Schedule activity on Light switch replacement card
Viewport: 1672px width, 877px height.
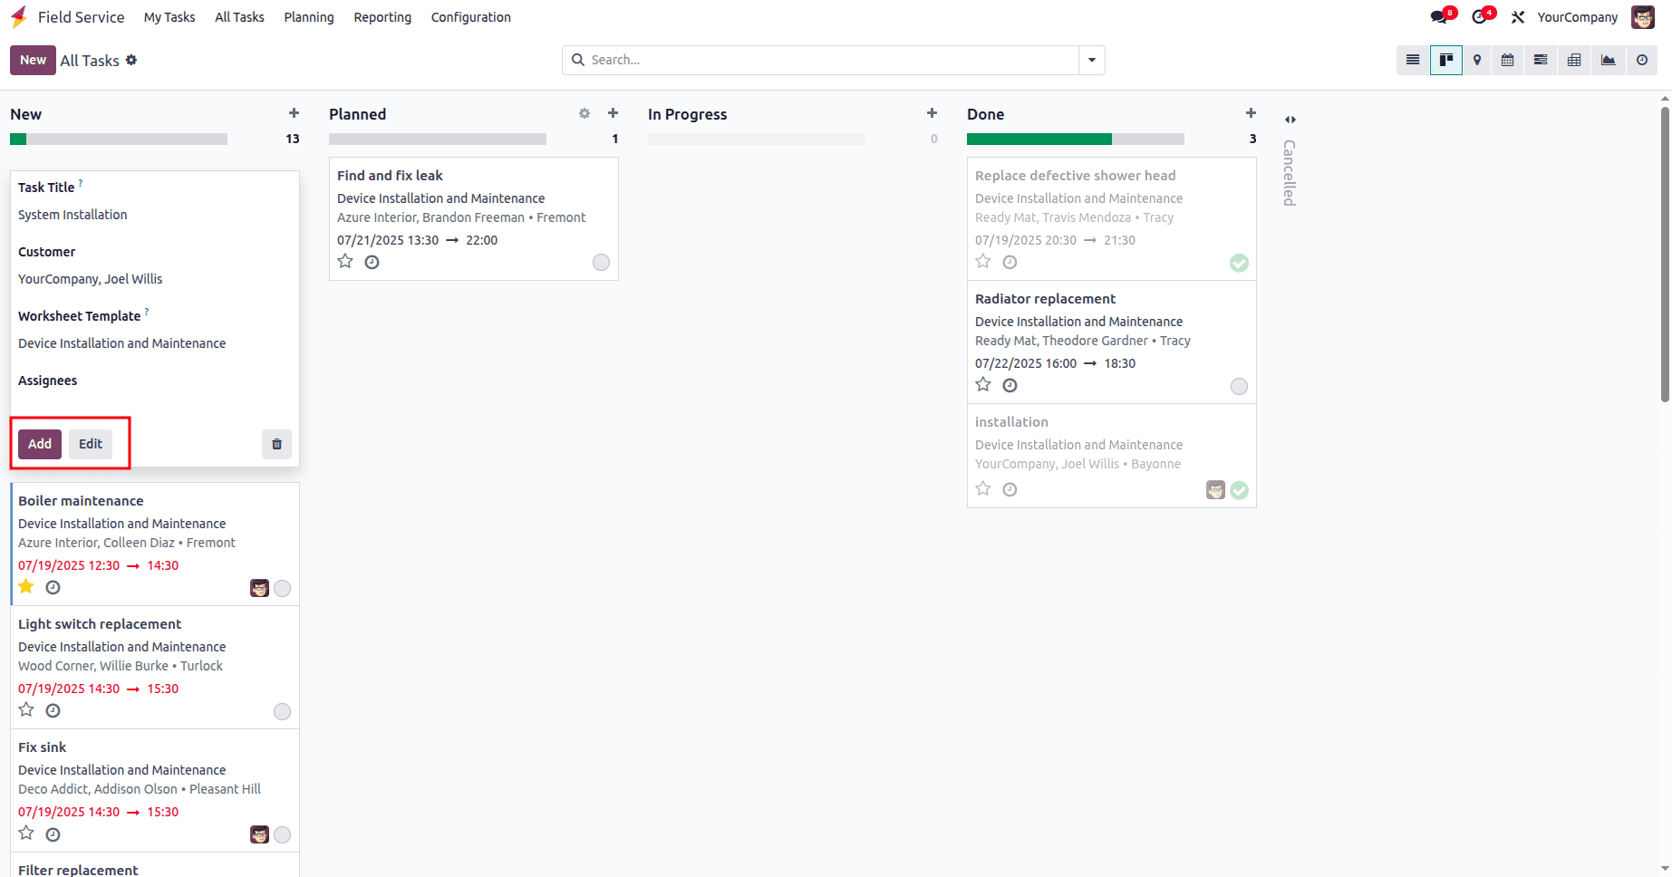[53, 710]
